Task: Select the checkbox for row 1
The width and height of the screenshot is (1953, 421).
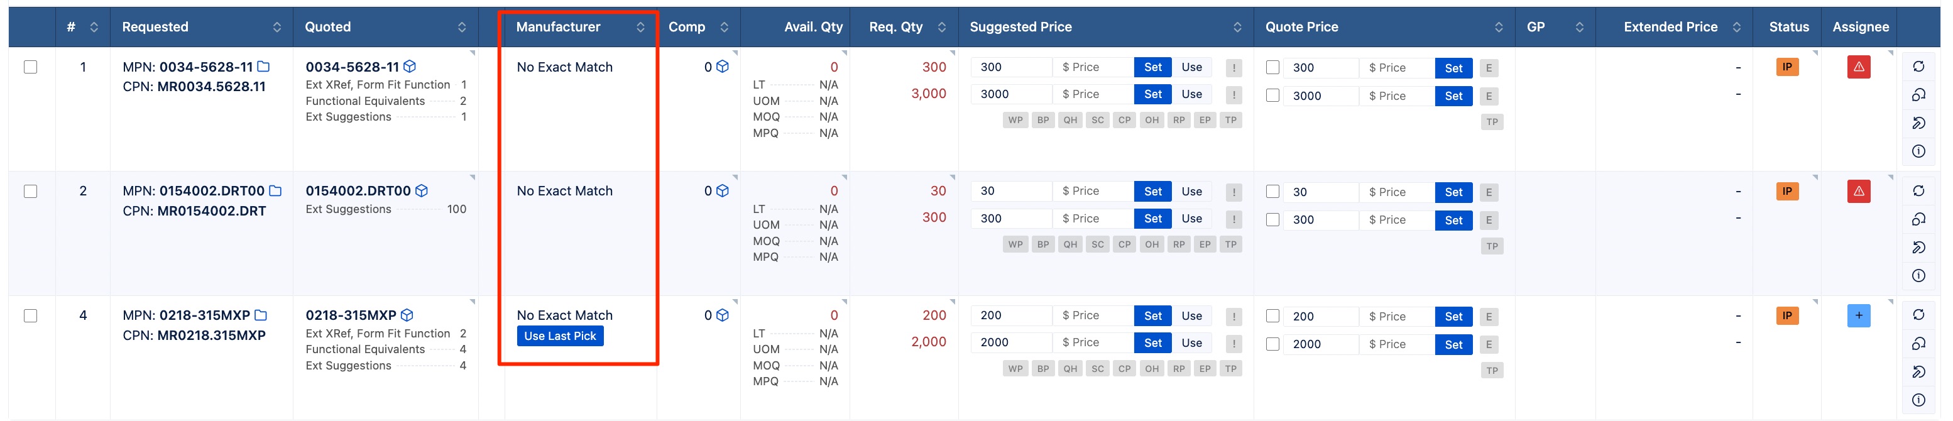Action: click(x=30, y=67)
